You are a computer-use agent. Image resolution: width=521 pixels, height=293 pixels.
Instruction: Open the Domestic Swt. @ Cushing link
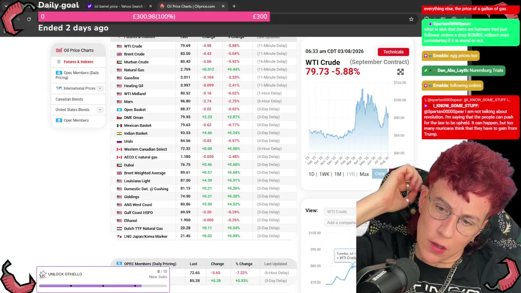coord(146,189)
